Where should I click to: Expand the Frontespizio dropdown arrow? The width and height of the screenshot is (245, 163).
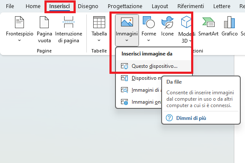point(19,41)
